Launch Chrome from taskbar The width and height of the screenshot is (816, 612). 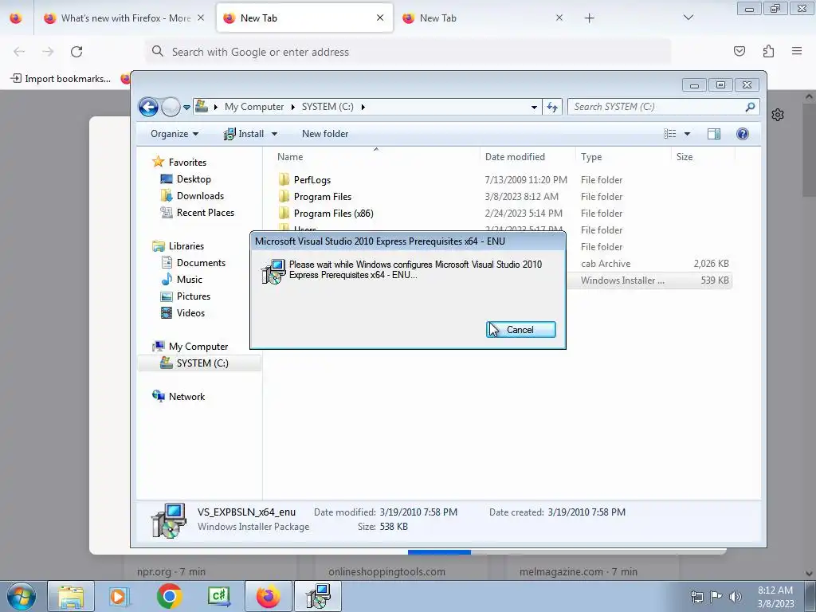169,596
